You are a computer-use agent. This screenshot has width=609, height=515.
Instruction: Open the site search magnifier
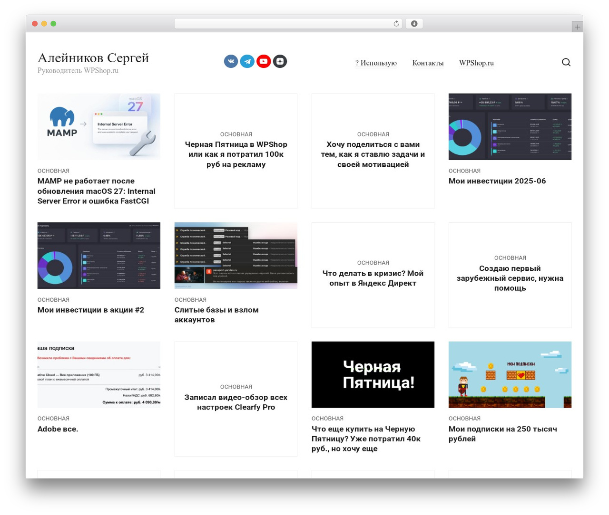566,62
